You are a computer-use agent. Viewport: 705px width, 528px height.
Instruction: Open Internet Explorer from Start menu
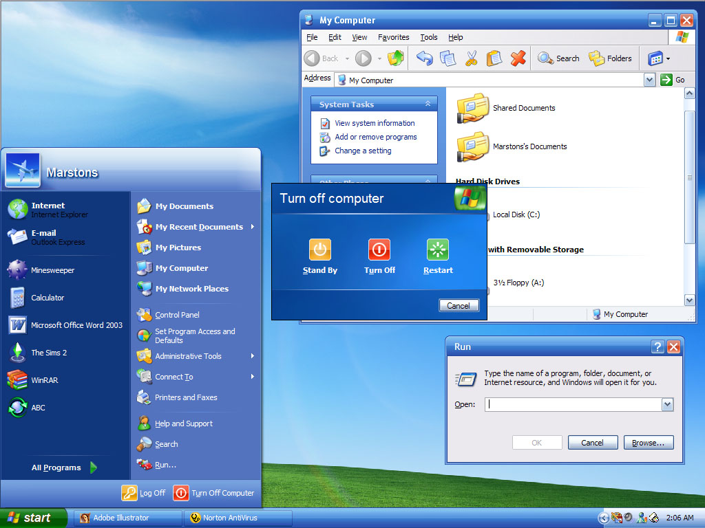coord(49,210)
